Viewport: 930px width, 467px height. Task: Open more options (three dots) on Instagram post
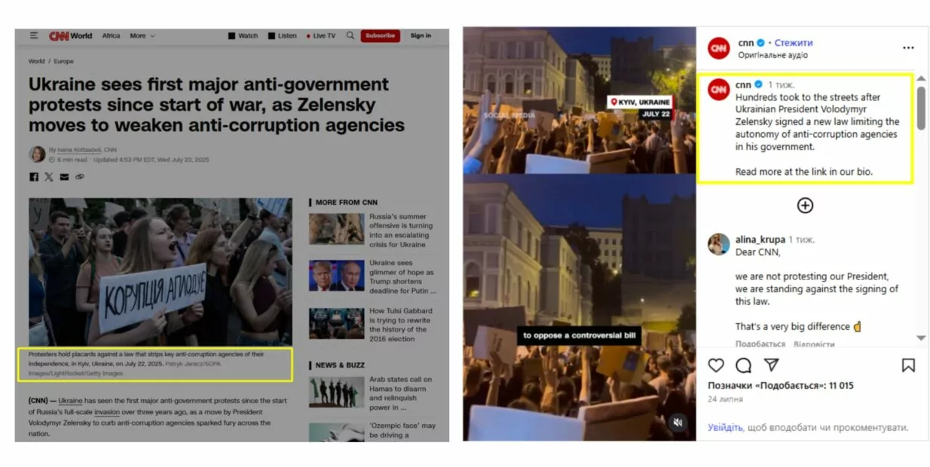(x=908, y=47)
